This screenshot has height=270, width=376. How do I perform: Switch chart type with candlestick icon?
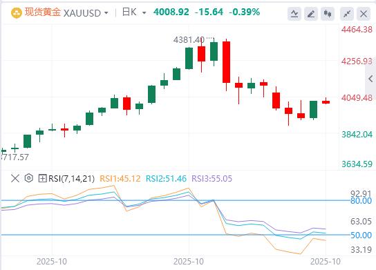[x=328, y=14]
